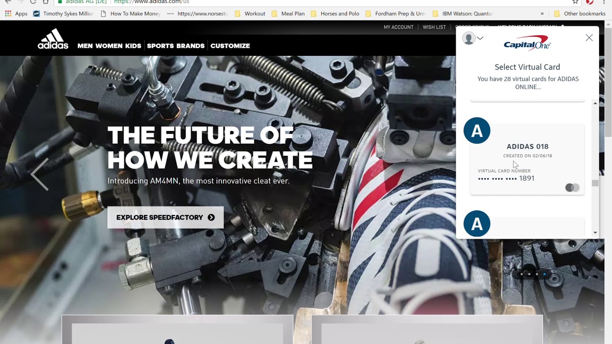Open the Workout bookmarks folder
This screenshot has height=344, width=612.
point(250,14)
